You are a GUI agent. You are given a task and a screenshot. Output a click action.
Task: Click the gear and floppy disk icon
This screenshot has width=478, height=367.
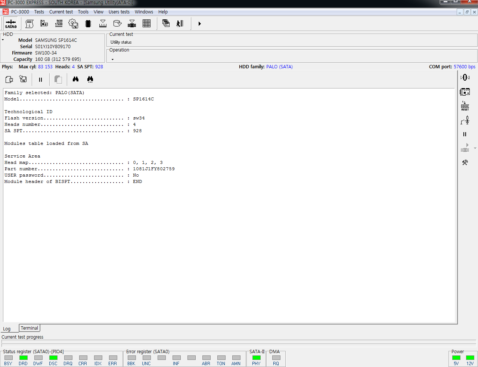point(73,24)
